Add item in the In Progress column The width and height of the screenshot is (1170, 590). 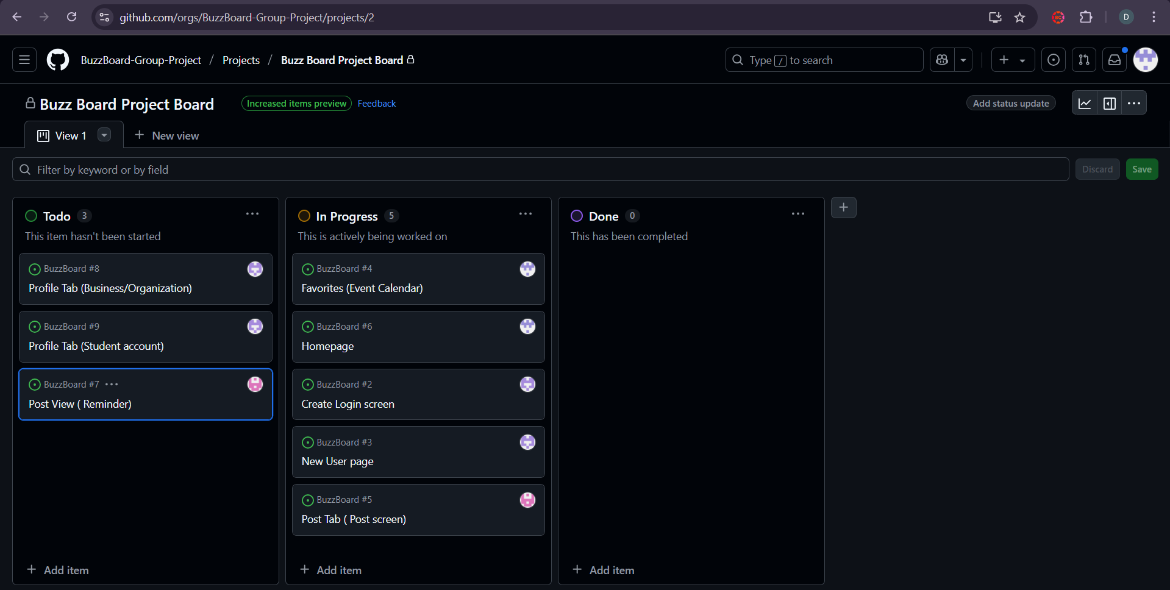[331, 570]
